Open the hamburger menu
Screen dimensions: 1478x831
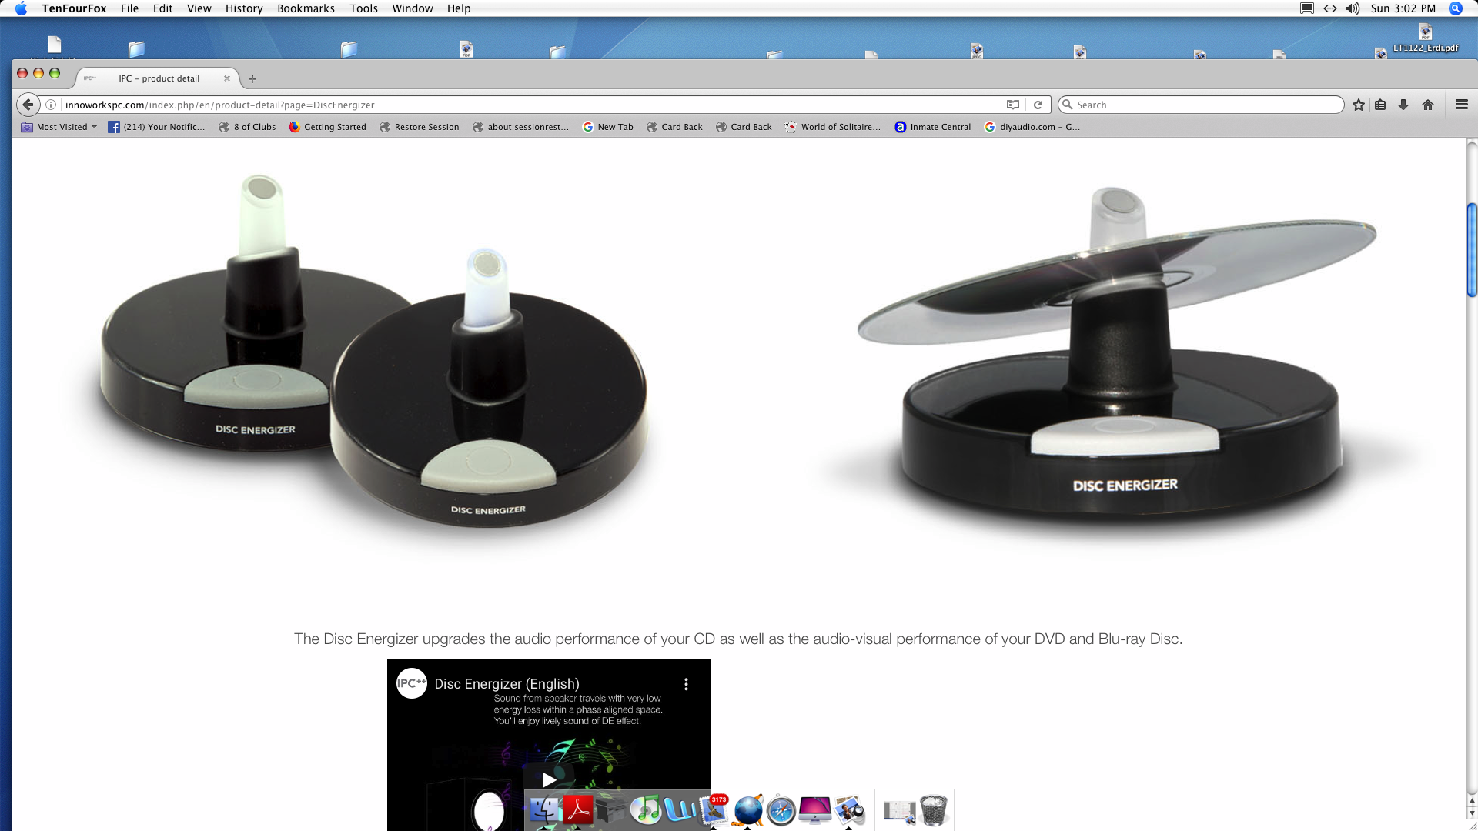tap(1462, 105)
